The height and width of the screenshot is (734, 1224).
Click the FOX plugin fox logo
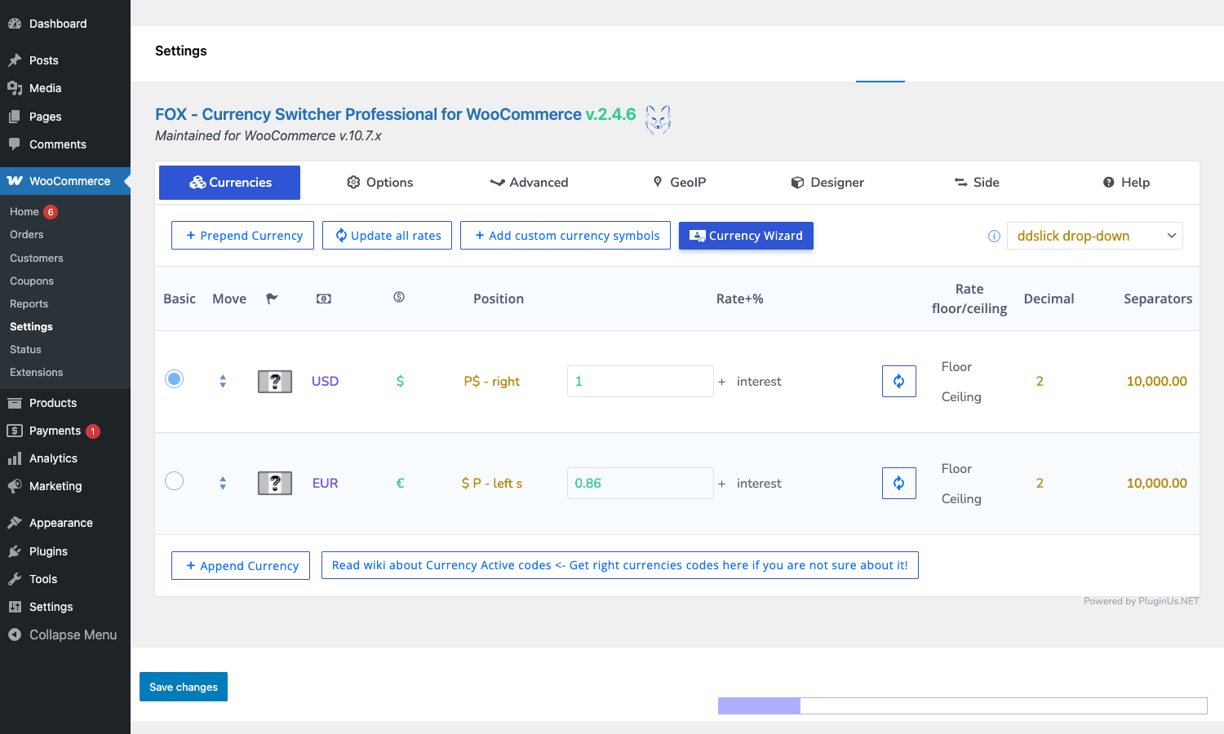(x=658, y=120)
